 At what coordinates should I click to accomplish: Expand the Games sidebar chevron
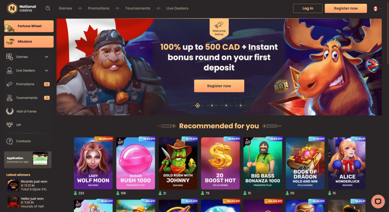point(46,57)
